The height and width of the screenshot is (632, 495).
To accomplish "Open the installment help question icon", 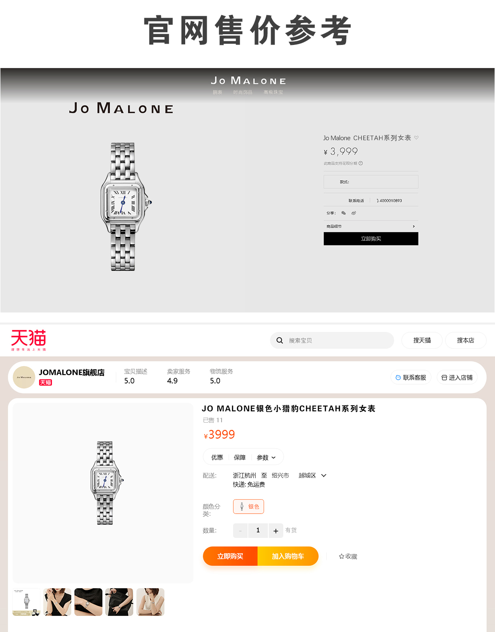I will tap(361, 163).
